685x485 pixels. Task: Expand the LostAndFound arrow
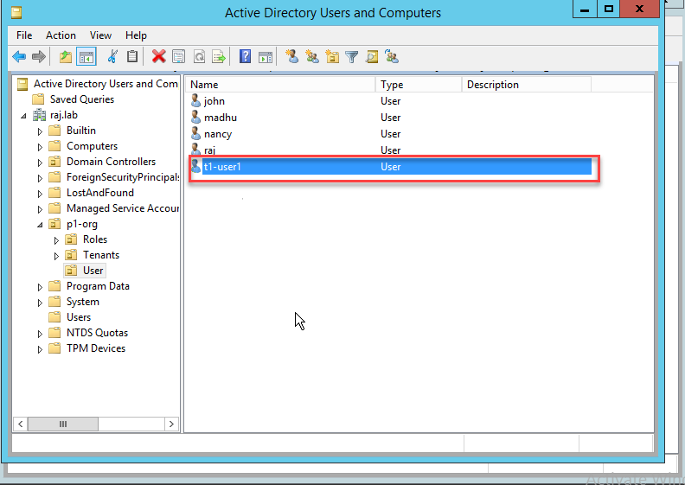point(40,194)
